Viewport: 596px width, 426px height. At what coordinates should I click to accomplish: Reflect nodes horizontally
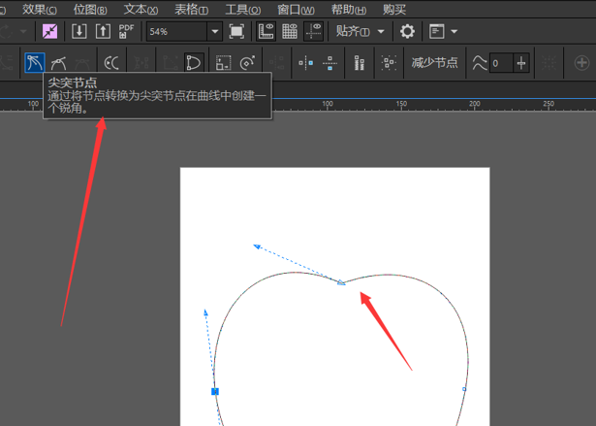306,63
